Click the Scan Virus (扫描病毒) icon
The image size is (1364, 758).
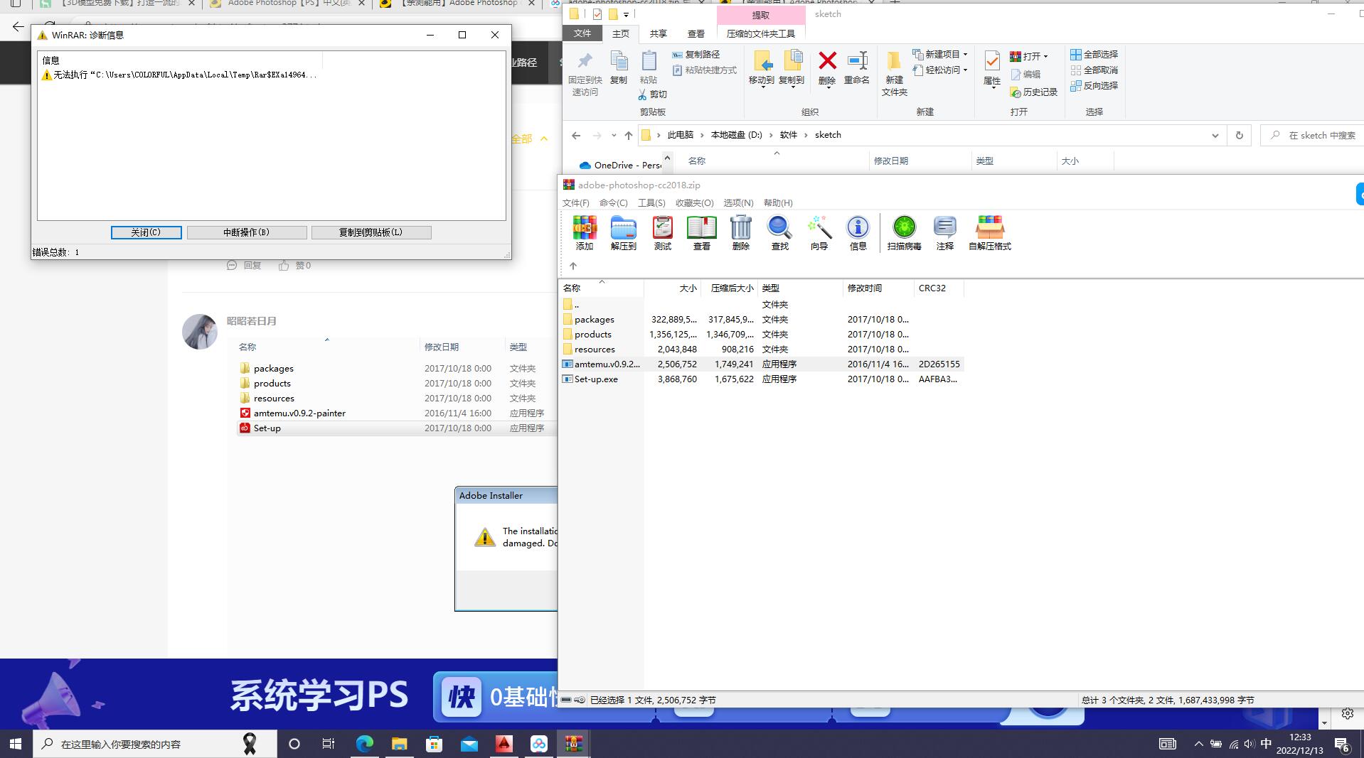pos(904,232)
